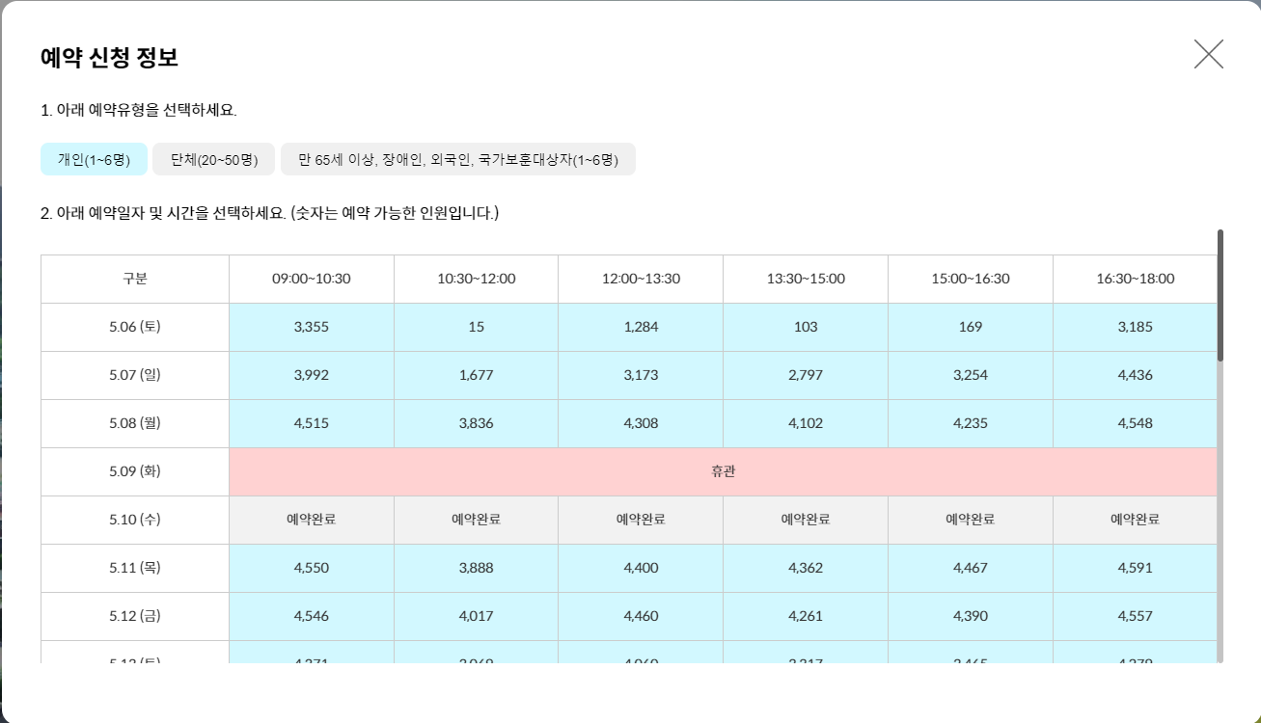
Task: Book the 09:00~10:30 slot on 5.11 (목)
Action: click(x=311, y=567)
